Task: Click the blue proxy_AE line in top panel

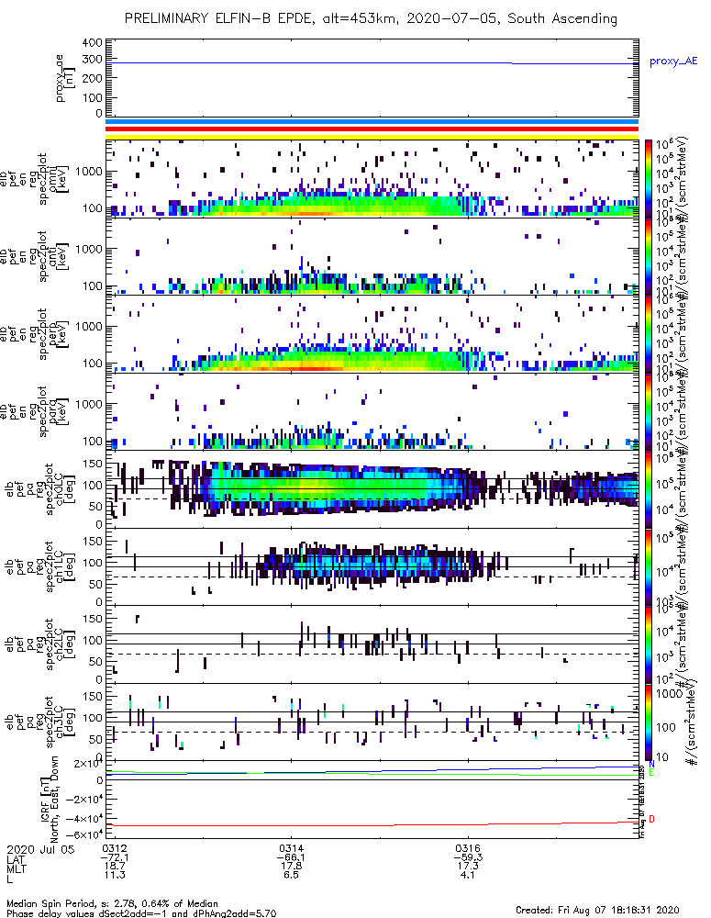Action: (x=372, y=63)
